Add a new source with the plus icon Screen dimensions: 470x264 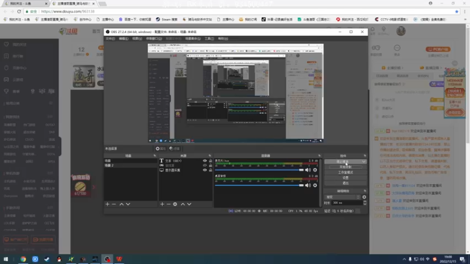coord(162,204)
